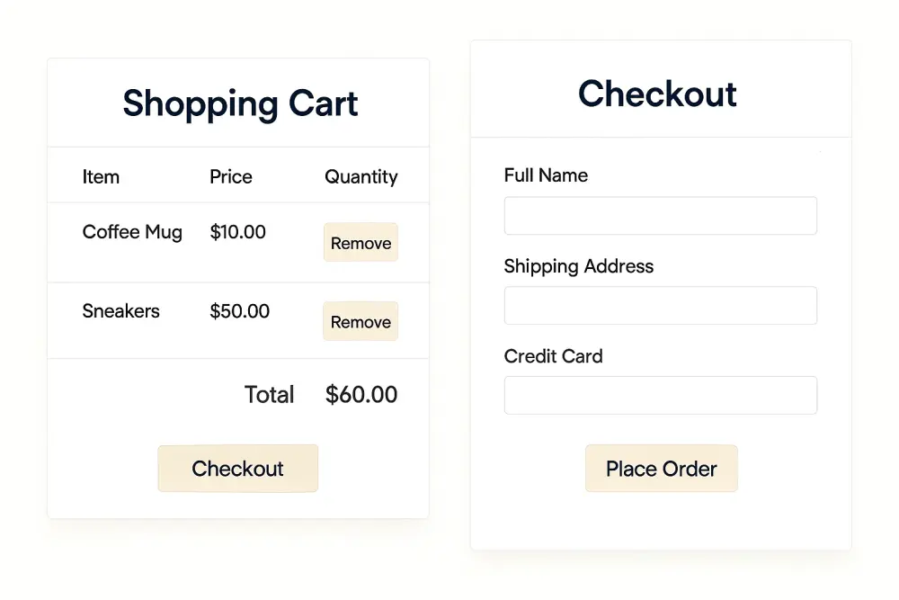Click the Credit Card label
Screen dimensions: 899x600
(553, 356)
